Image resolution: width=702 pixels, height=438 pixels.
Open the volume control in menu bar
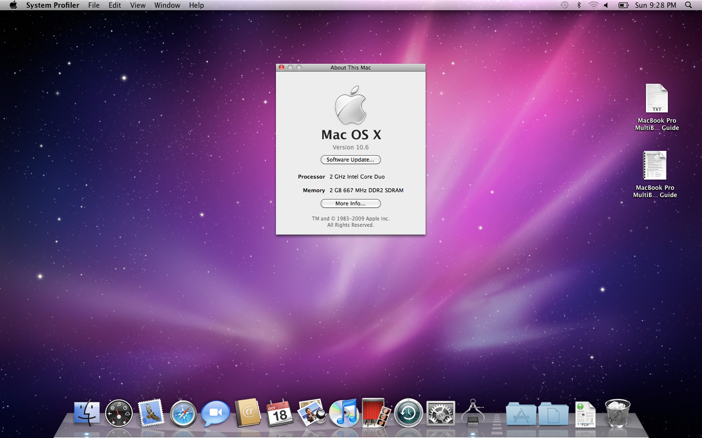pyautogui.click(x=606, y=5)
